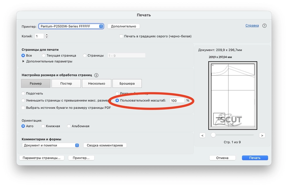Enable grayscale printing checkbox
This screenshot has width=288, height=187.
click(121, 36)
